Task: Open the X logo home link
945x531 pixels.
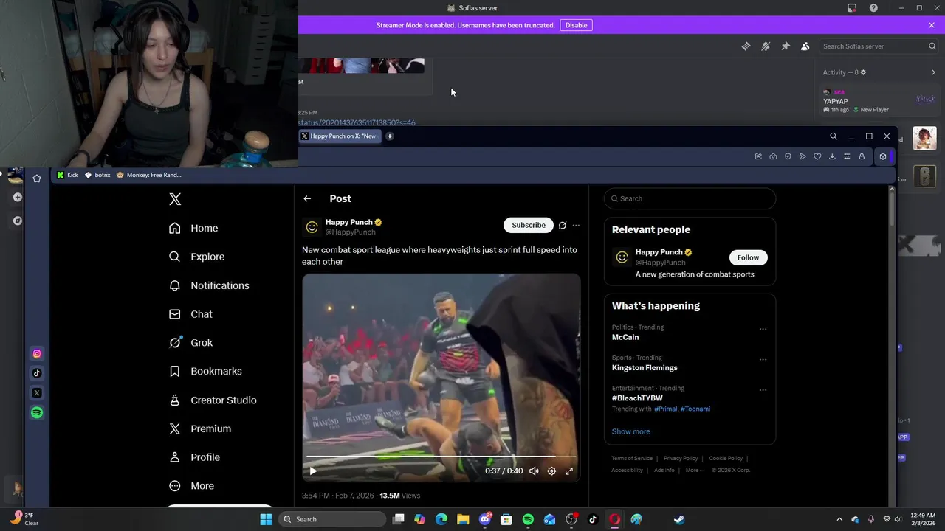Action: (x=175, y=199)
